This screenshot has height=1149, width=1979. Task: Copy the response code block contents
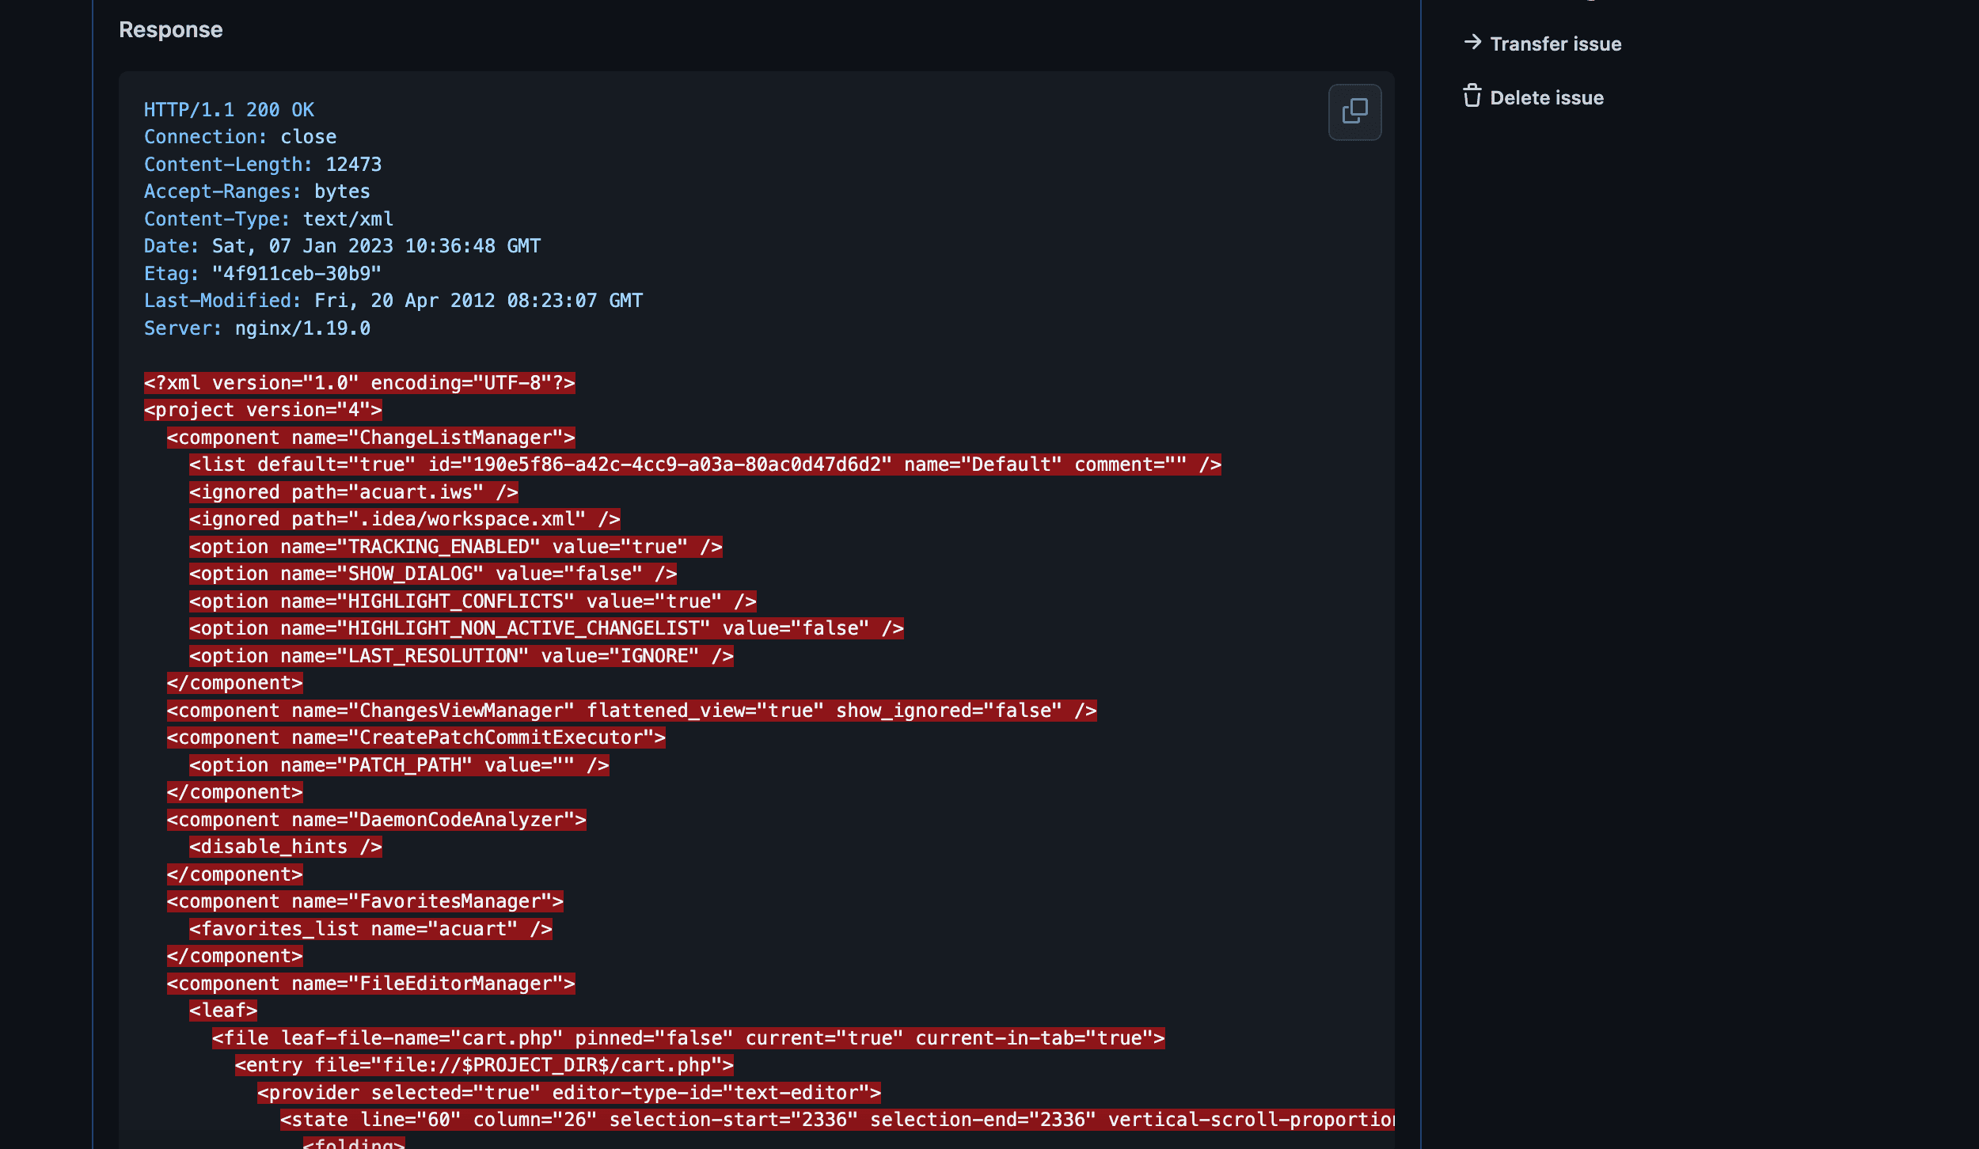pyautogui.click(x=1354, y=112)
